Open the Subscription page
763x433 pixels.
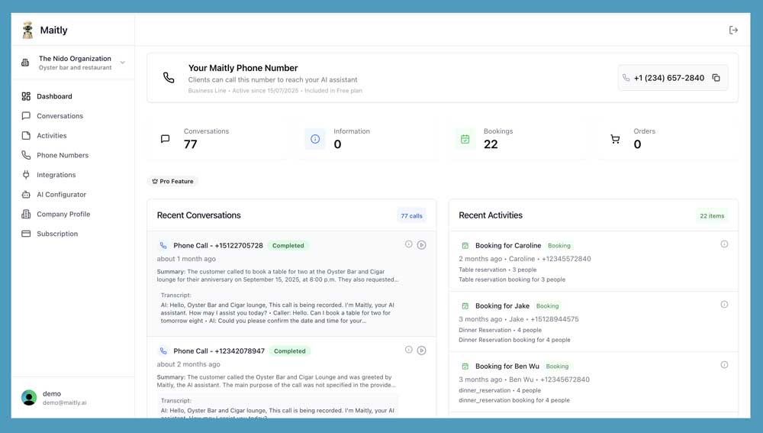coord(57,234)
